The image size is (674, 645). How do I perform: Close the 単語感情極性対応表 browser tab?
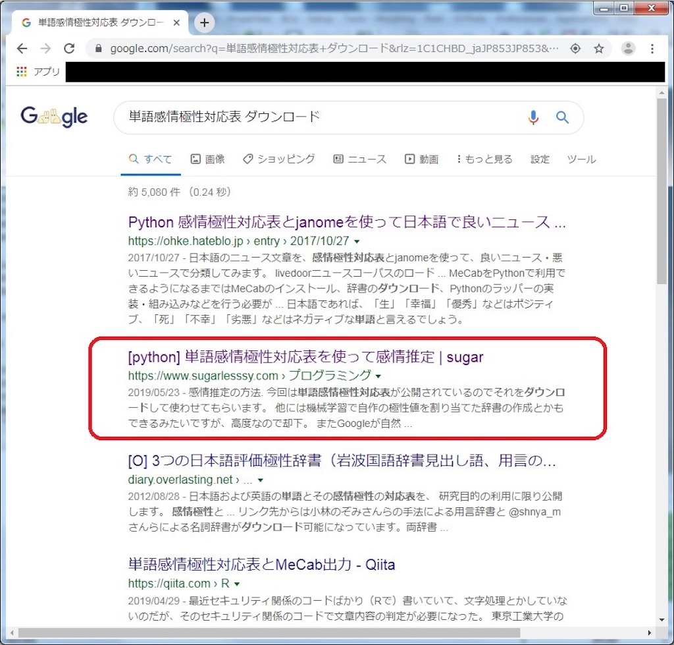[x=176, y=23]
